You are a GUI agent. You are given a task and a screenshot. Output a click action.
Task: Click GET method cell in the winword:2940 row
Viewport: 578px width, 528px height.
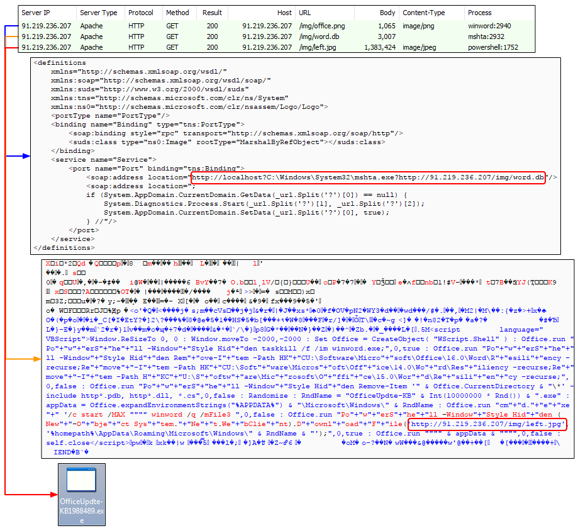pos(172,26)
